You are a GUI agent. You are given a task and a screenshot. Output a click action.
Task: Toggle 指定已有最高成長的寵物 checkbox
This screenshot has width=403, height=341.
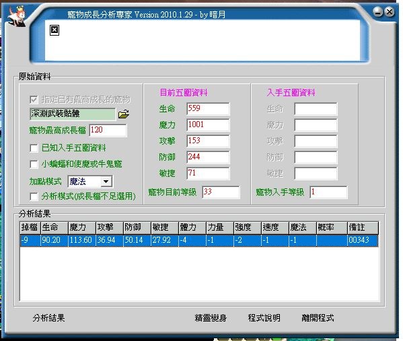(x=34, y=100)
